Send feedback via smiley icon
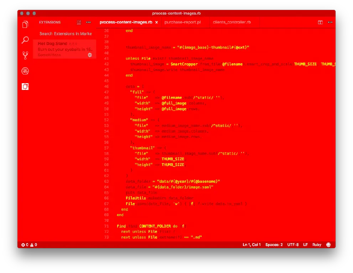The width and height of the screenshot is (353, 273). pyautogui.click(x=328, y=245)
